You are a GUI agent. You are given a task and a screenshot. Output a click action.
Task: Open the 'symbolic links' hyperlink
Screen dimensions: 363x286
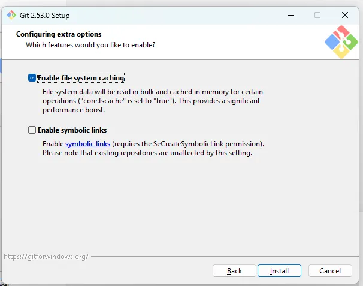pyautogui.click(x=87, y=144)
